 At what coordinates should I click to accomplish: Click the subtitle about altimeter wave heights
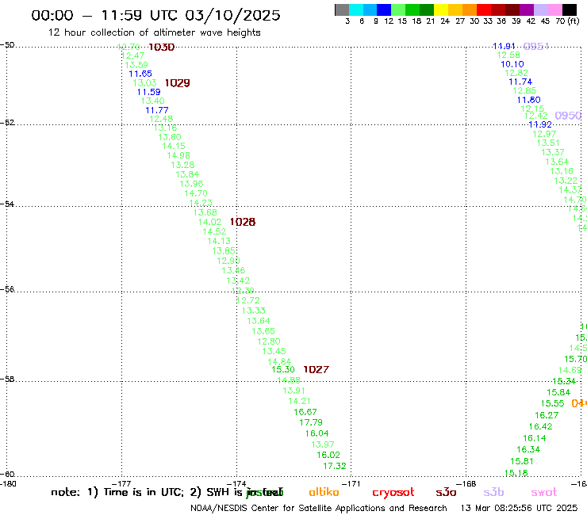click(155, 32)
